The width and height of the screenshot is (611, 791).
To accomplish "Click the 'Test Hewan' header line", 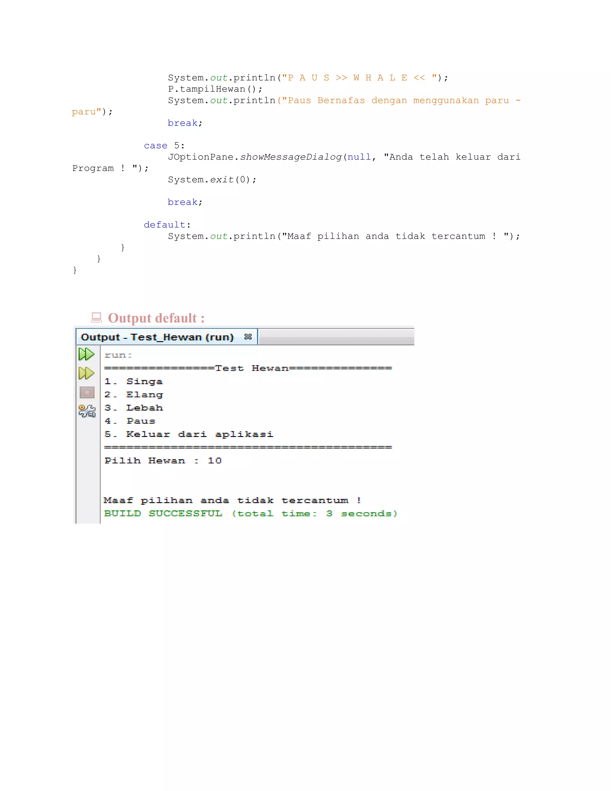I will tap(248, 368).
